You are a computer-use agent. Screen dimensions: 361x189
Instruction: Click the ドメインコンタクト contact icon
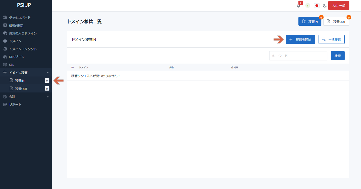pos(5,49)
